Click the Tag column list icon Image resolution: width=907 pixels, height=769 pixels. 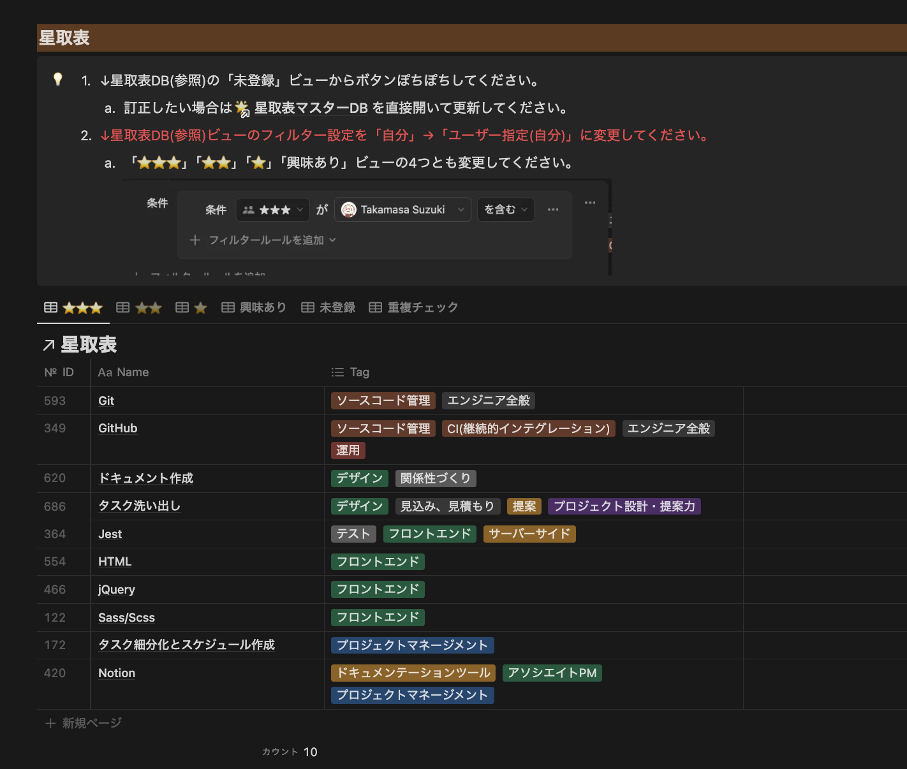click(x=337, y=372)
